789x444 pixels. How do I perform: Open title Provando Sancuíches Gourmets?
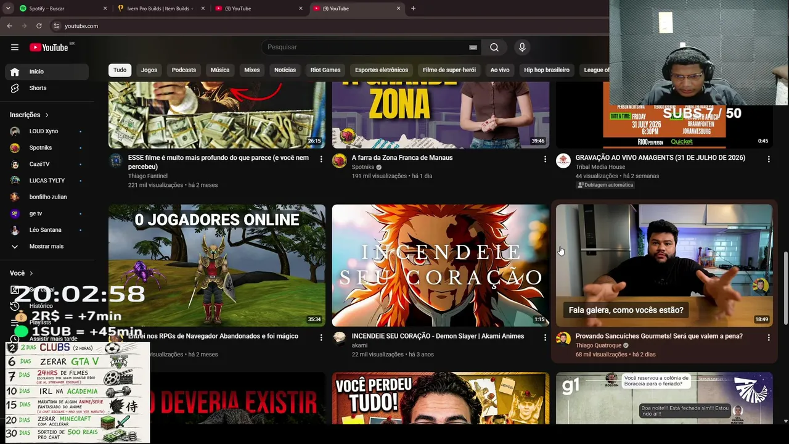point(659,336)
